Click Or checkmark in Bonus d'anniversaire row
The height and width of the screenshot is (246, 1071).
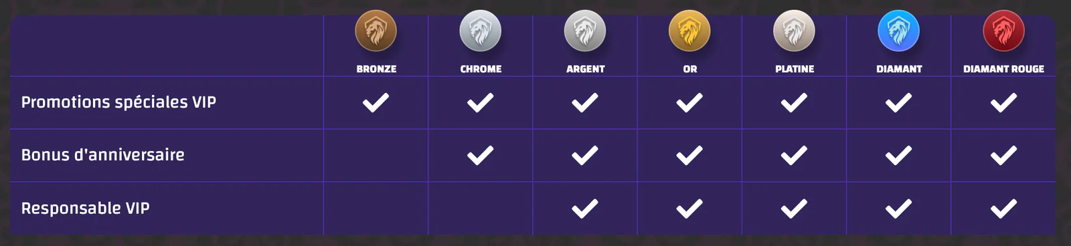(689, 155)
